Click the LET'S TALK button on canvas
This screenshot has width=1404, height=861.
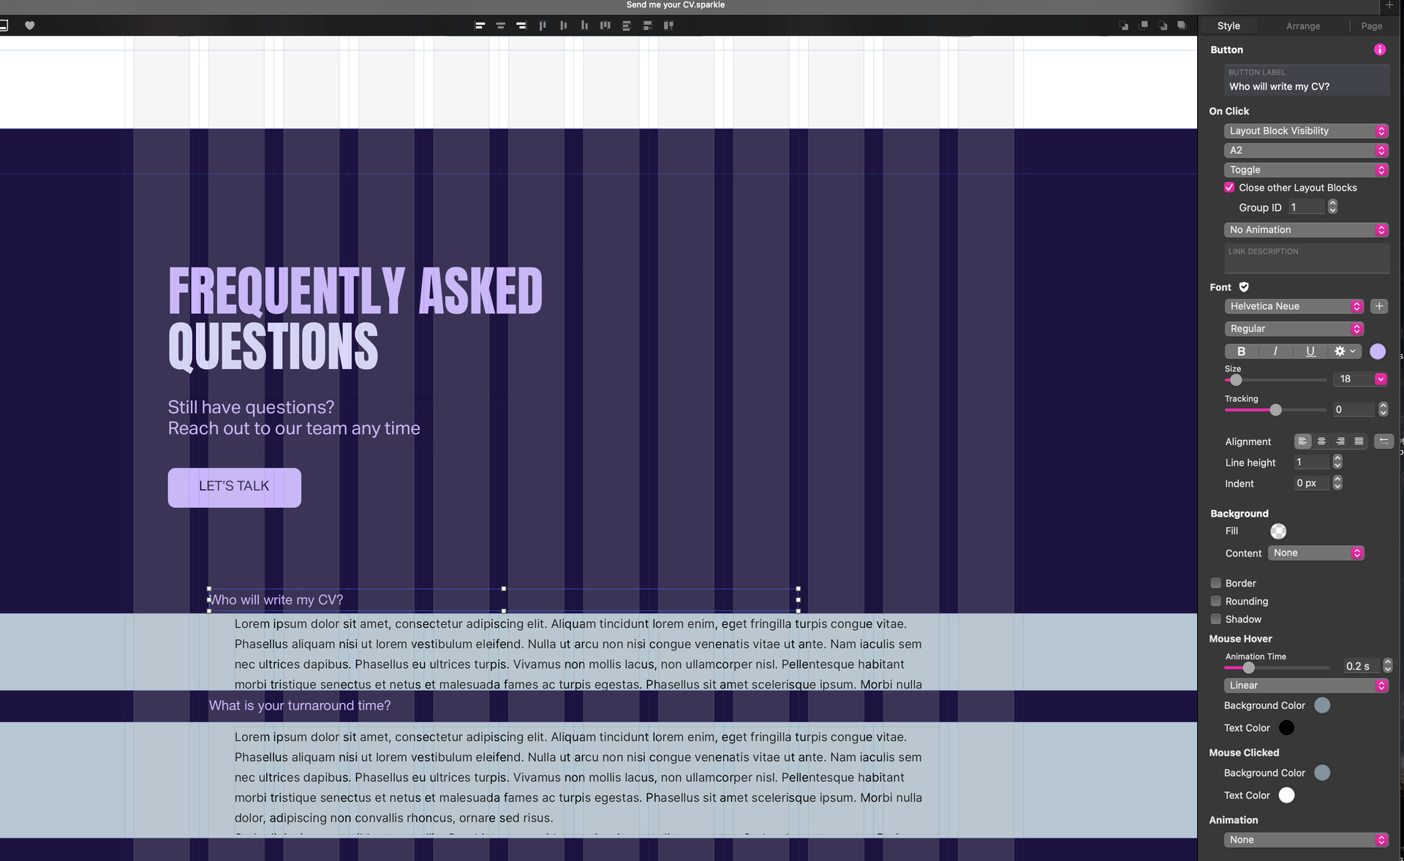(x=234, y=487)
